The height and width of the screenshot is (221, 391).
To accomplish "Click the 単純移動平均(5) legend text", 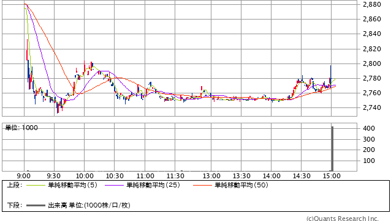I will 72,185.
